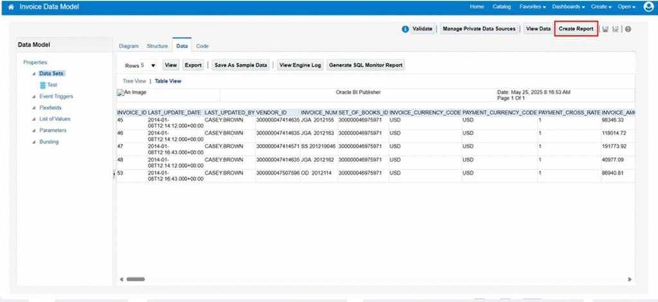
Task: Click the INVOICE_NUM column header
Action: point(319,113)
